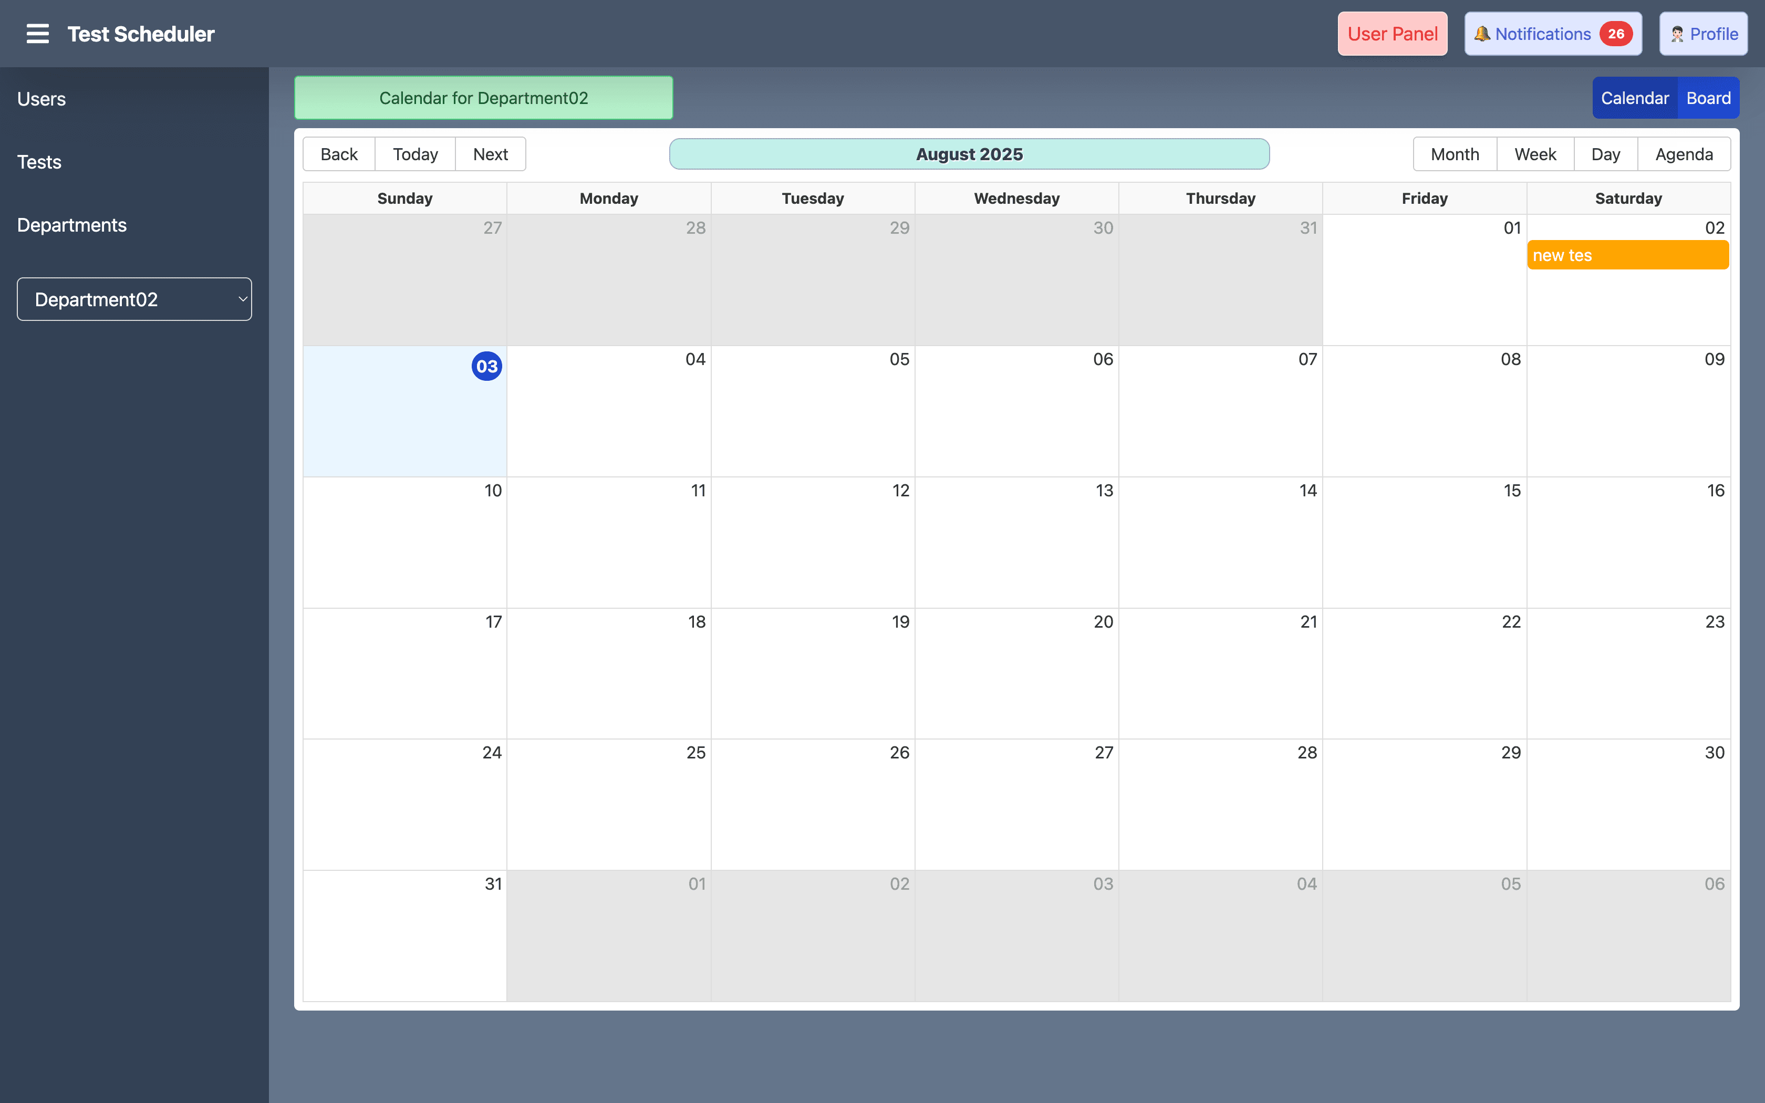Open the Department02 selector dropdown
This screenshot has width=1765, height=1103.
(x=134, y=299)
